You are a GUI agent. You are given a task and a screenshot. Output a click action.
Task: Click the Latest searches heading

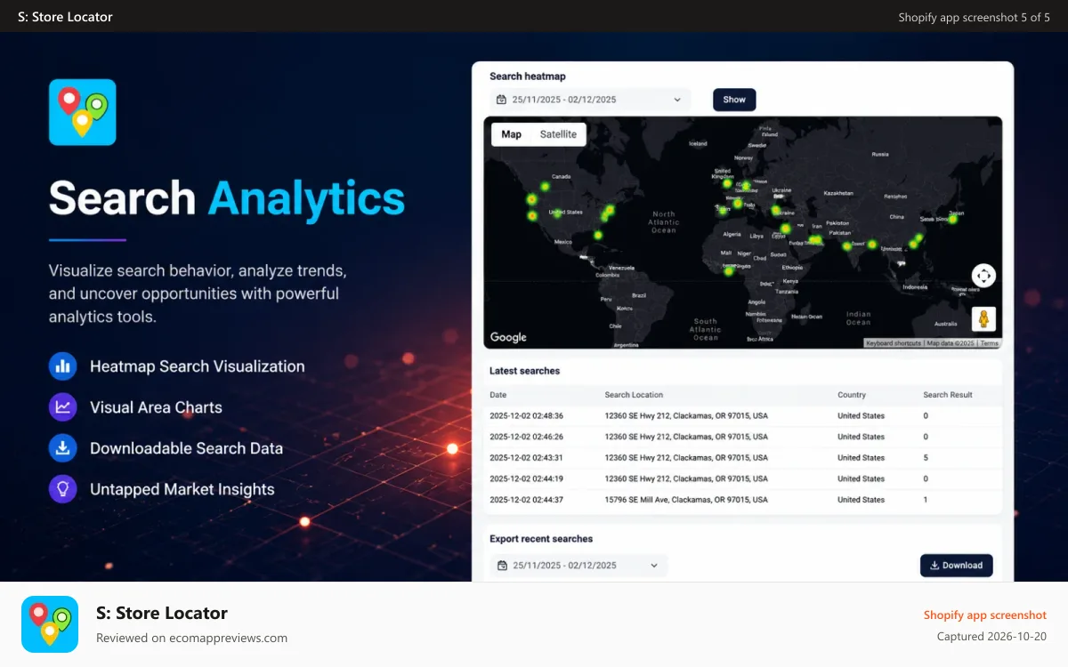(x=525, y=371)
